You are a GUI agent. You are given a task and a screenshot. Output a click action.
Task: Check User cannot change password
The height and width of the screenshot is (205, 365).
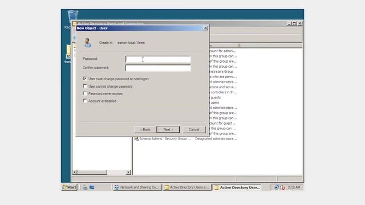pyautogui.click(x=85, y=86)
